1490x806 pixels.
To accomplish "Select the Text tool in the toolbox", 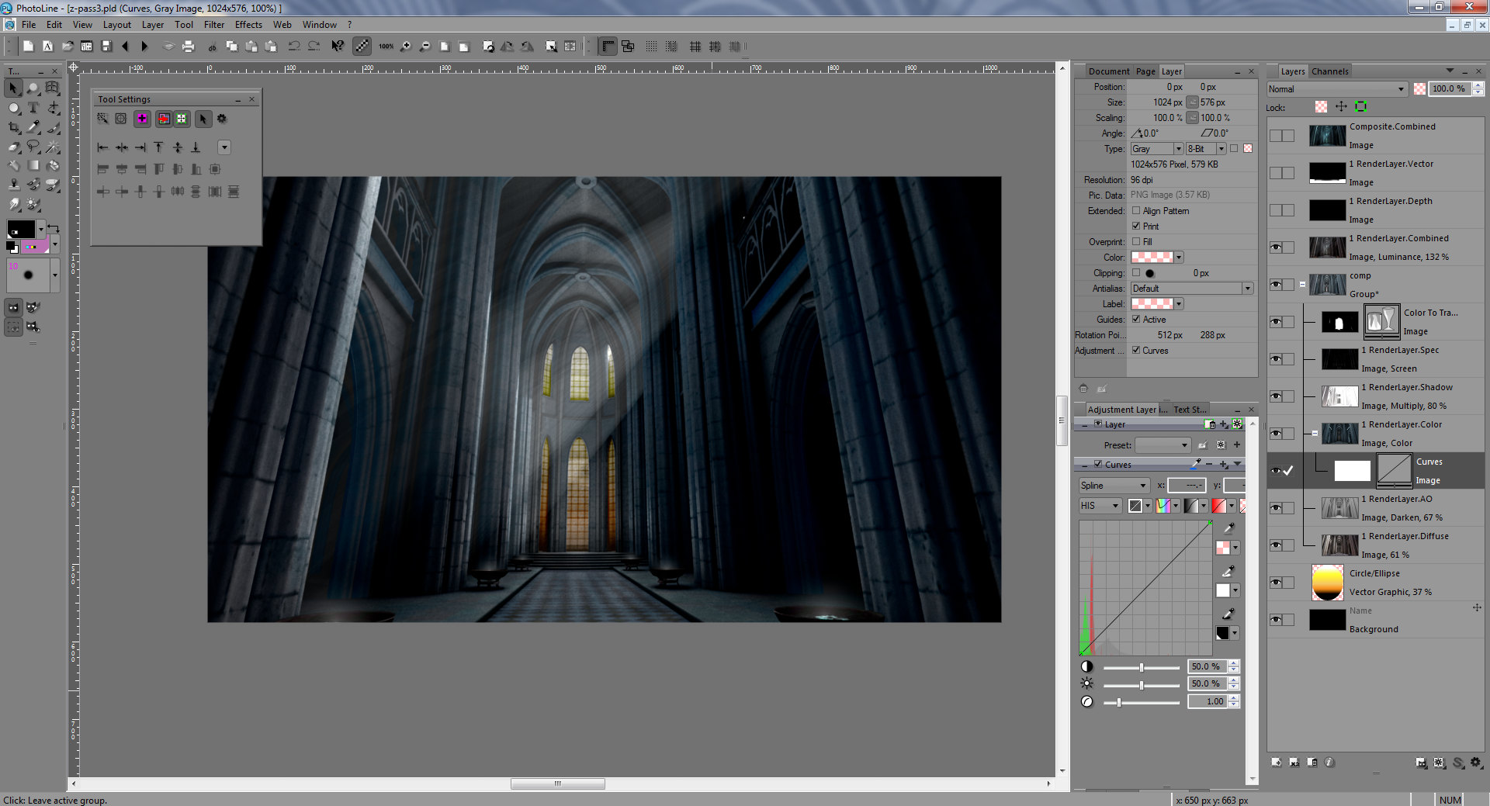I will pyautogui.click(x=33, y=108).
